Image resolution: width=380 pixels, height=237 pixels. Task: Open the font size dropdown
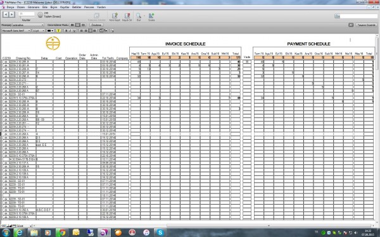pyautogui.click(x=39, y=31)
